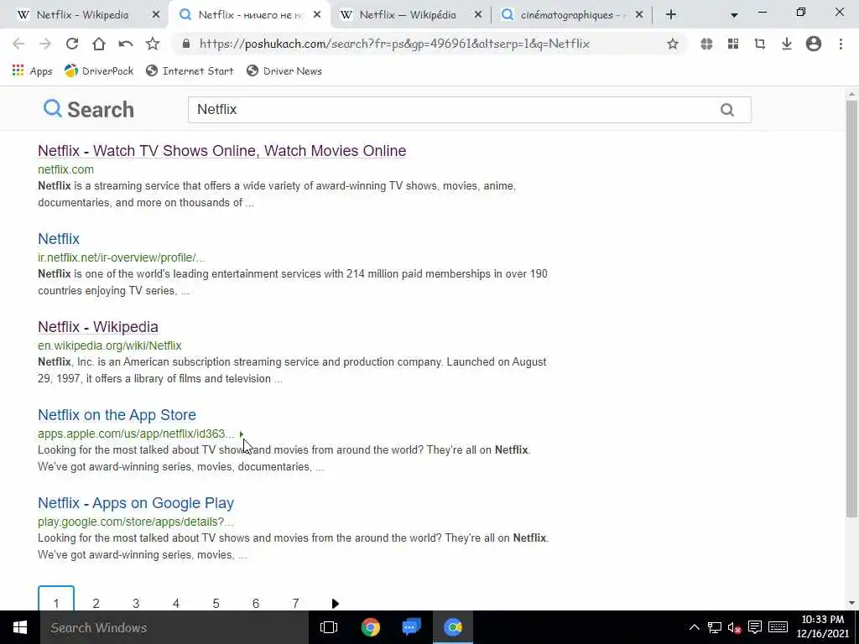Go forward to next page
The image size is (859, 644).
[x=45, y=44]
